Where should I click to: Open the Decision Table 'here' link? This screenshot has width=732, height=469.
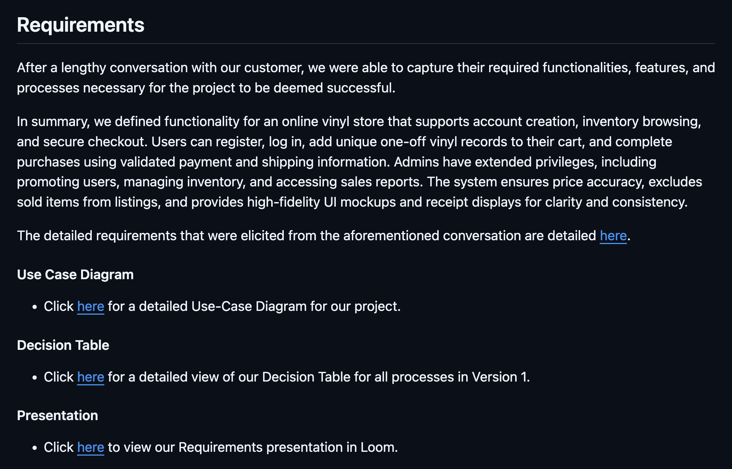pyautogui.click(x=91, y=377)
